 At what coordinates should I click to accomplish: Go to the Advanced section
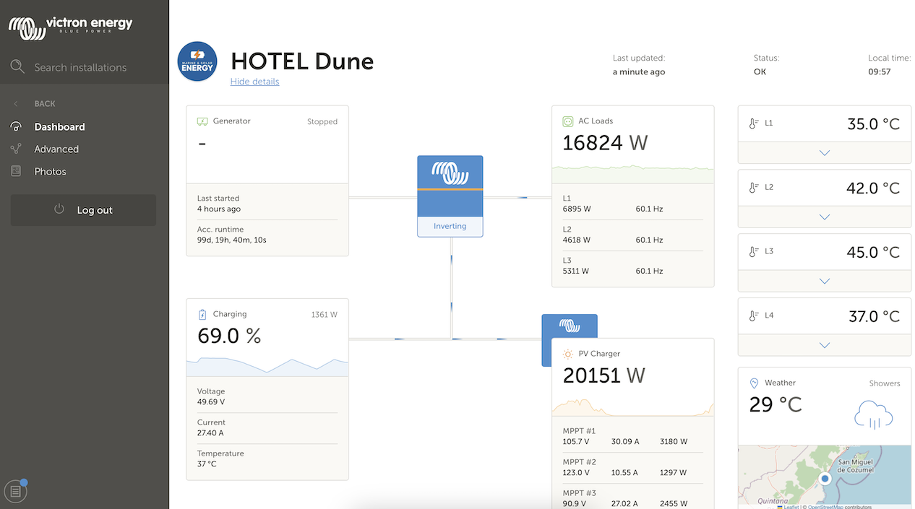(x=56, y=149)
